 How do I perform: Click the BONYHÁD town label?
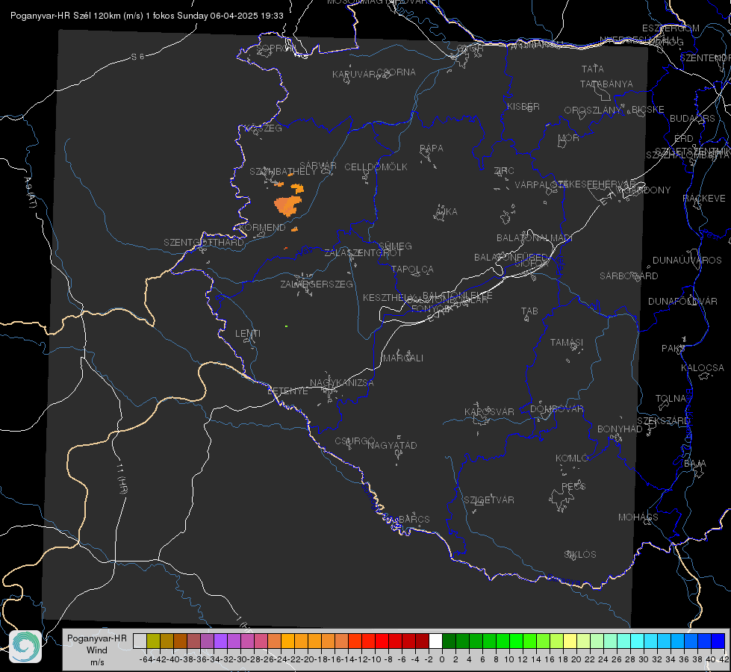620,429
